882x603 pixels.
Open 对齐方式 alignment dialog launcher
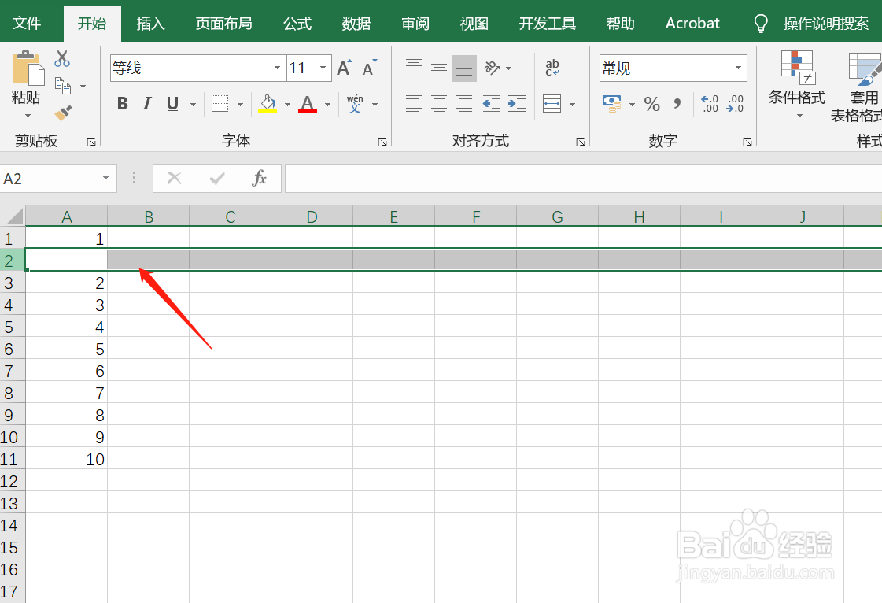(x=581, y=142)
